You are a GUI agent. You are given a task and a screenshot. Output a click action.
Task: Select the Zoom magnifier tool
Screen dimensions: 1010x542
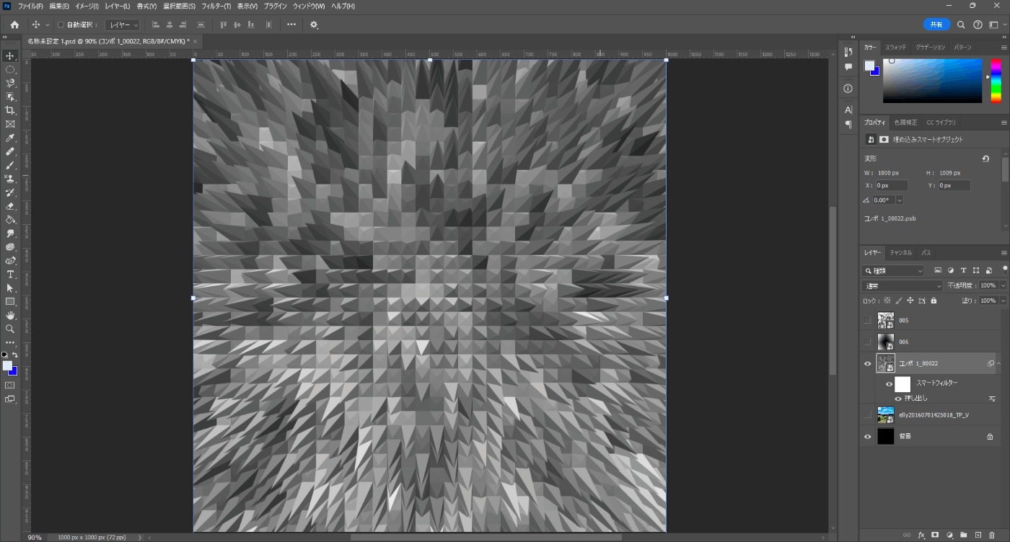[x=10, y=329]
